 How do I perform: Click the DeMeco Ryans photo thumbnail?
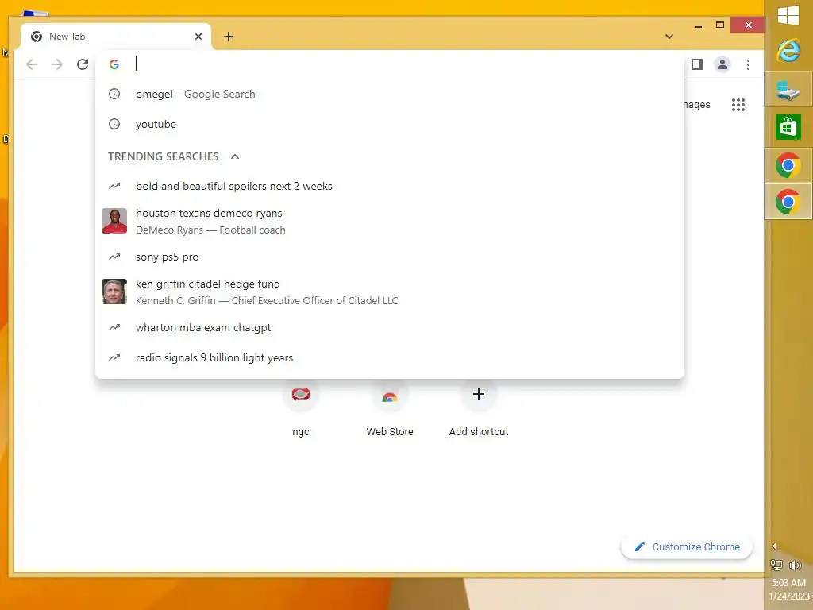114,221
